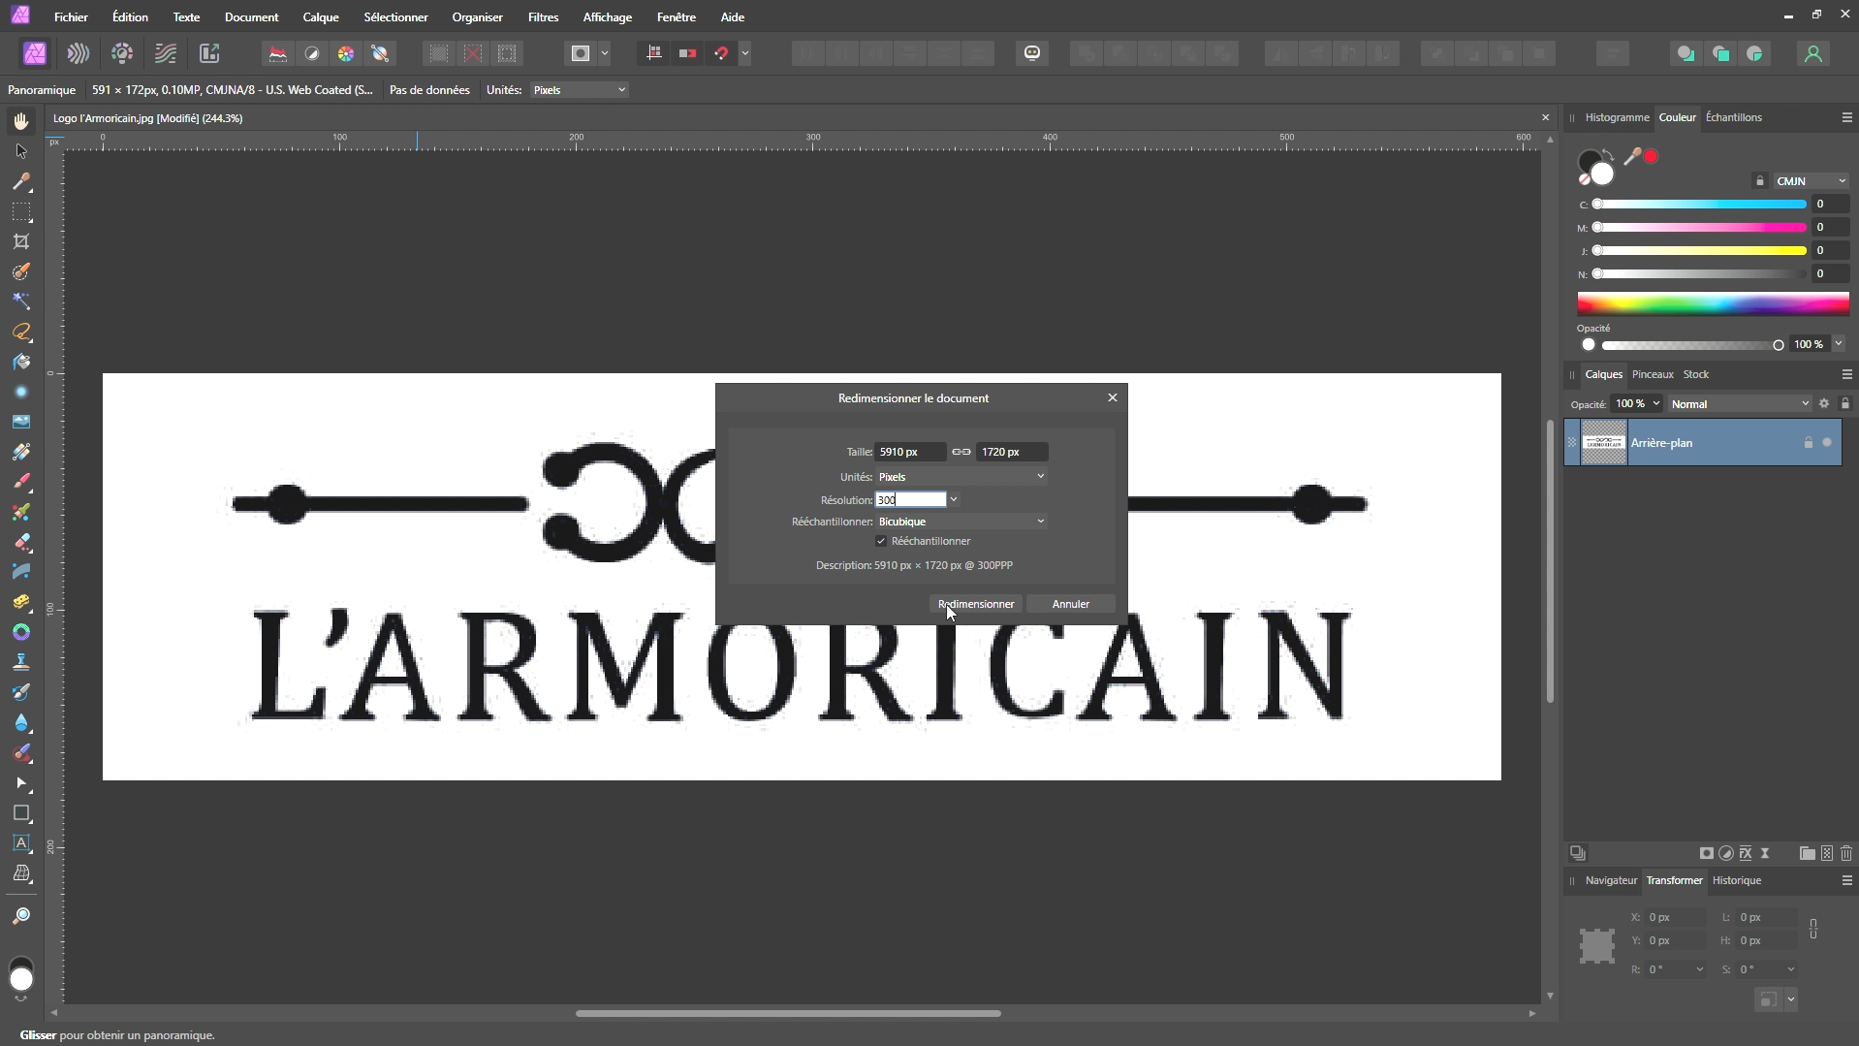Viewport: 1859px width, 1046px height.
Task: Click the Cyan color slider
Action: pos(1700,205)
